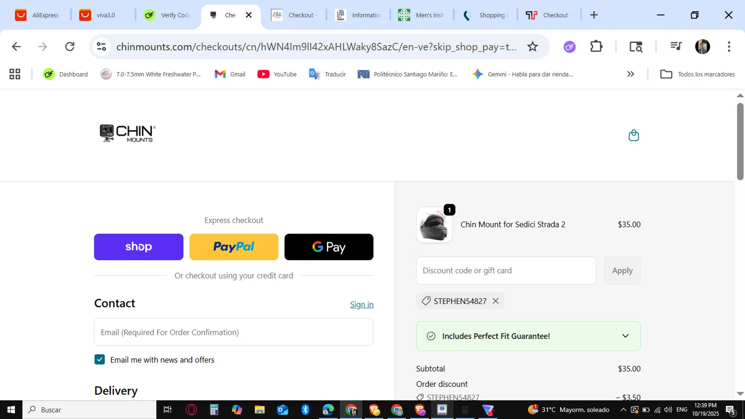The height and width of the screenshot is (419, 745).
Task: Switch to the Verify Code tab
Action: point(168,15)
